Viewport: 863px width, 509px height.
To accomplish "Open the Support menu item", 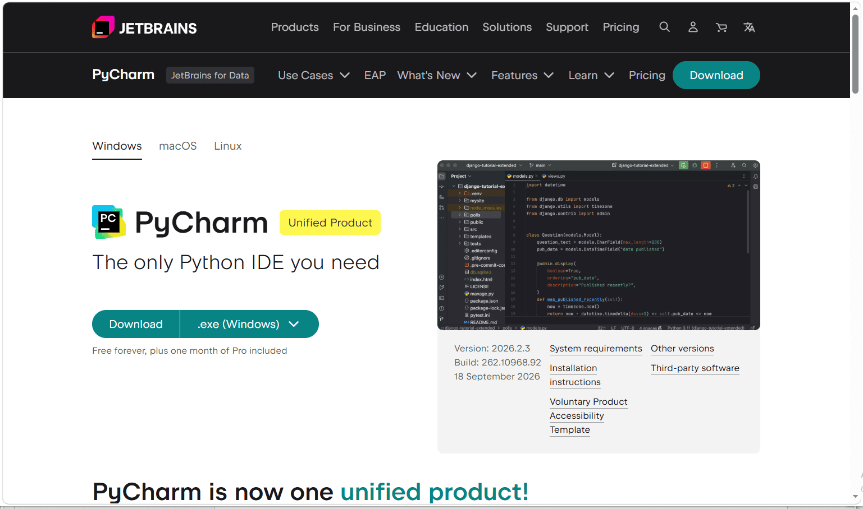I will 567,27.
